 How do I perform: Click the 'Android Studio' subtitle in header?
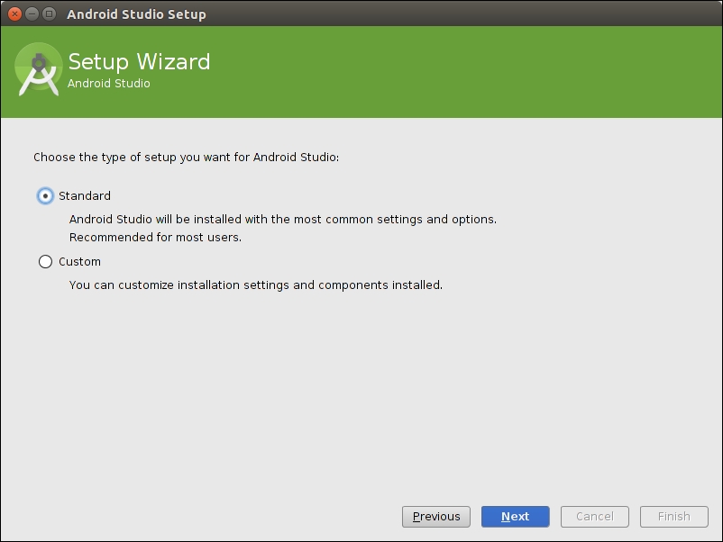coord(109,84)
